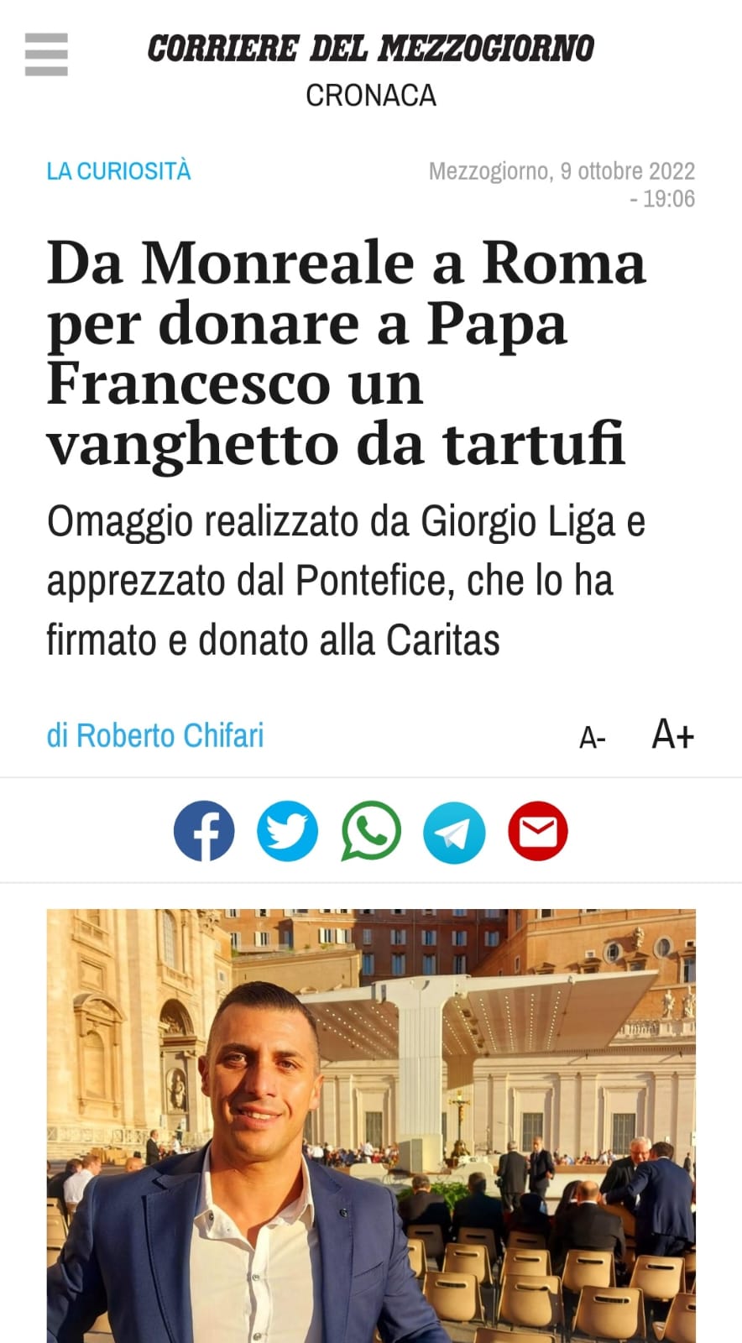
Task: Share the article via Telegram
Action: tap(454, 831)
